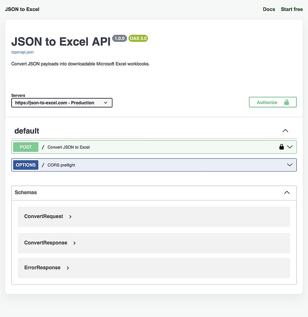The image size is (308, 317).
Task: Open the Docs navigation link
Action: (269, 9)
